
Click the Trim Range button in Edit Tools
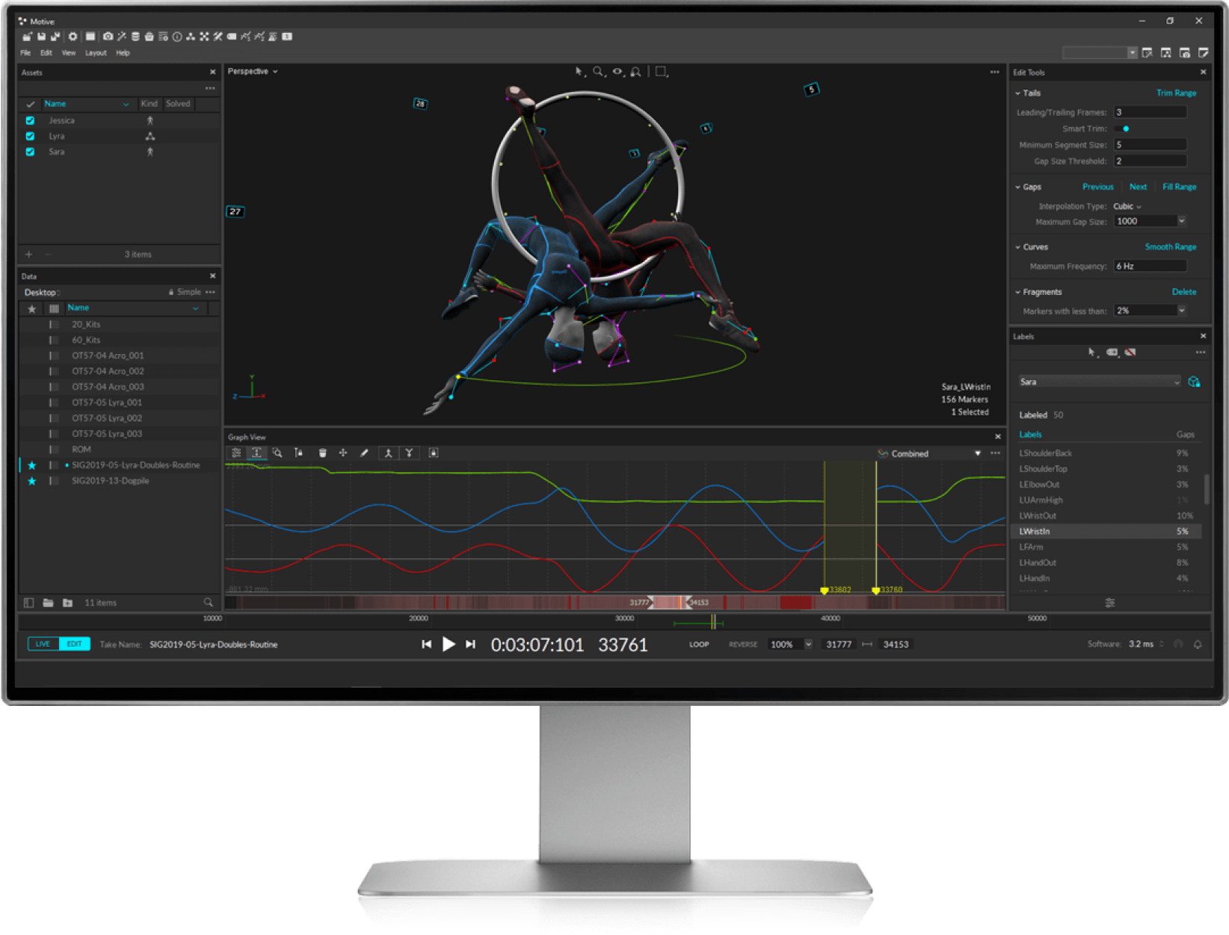[x=1176, y=93]
